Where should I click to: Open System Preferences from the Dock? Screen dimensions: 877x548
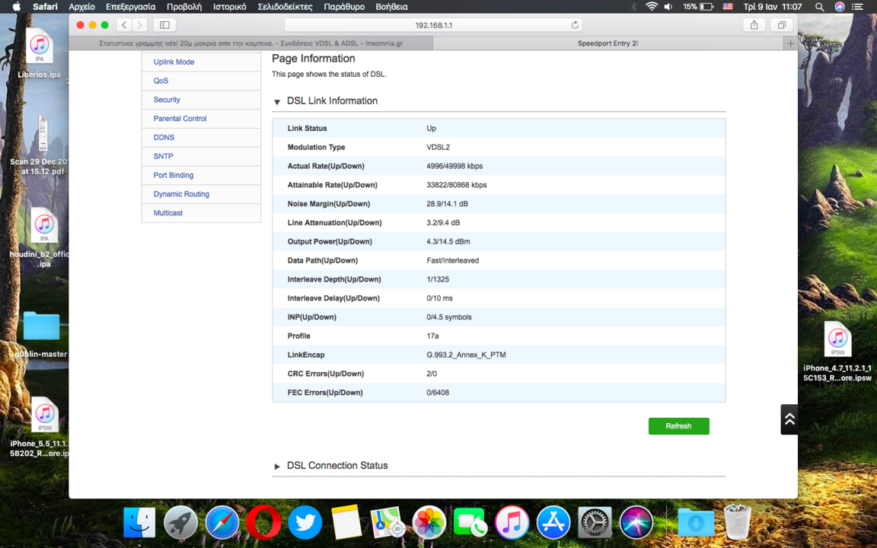(595, 522)
